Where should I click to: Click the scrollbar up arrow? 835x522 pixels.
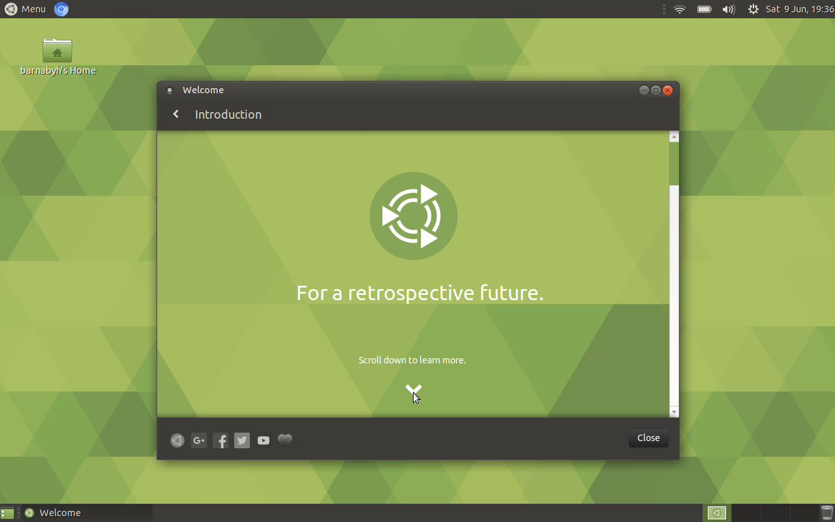coord(674,136)
